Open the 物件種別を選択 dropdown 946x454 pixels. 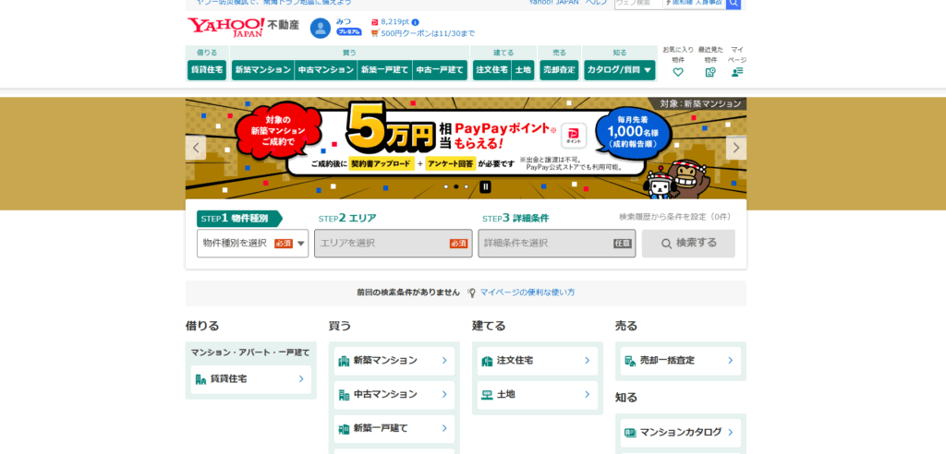point(252,244)
